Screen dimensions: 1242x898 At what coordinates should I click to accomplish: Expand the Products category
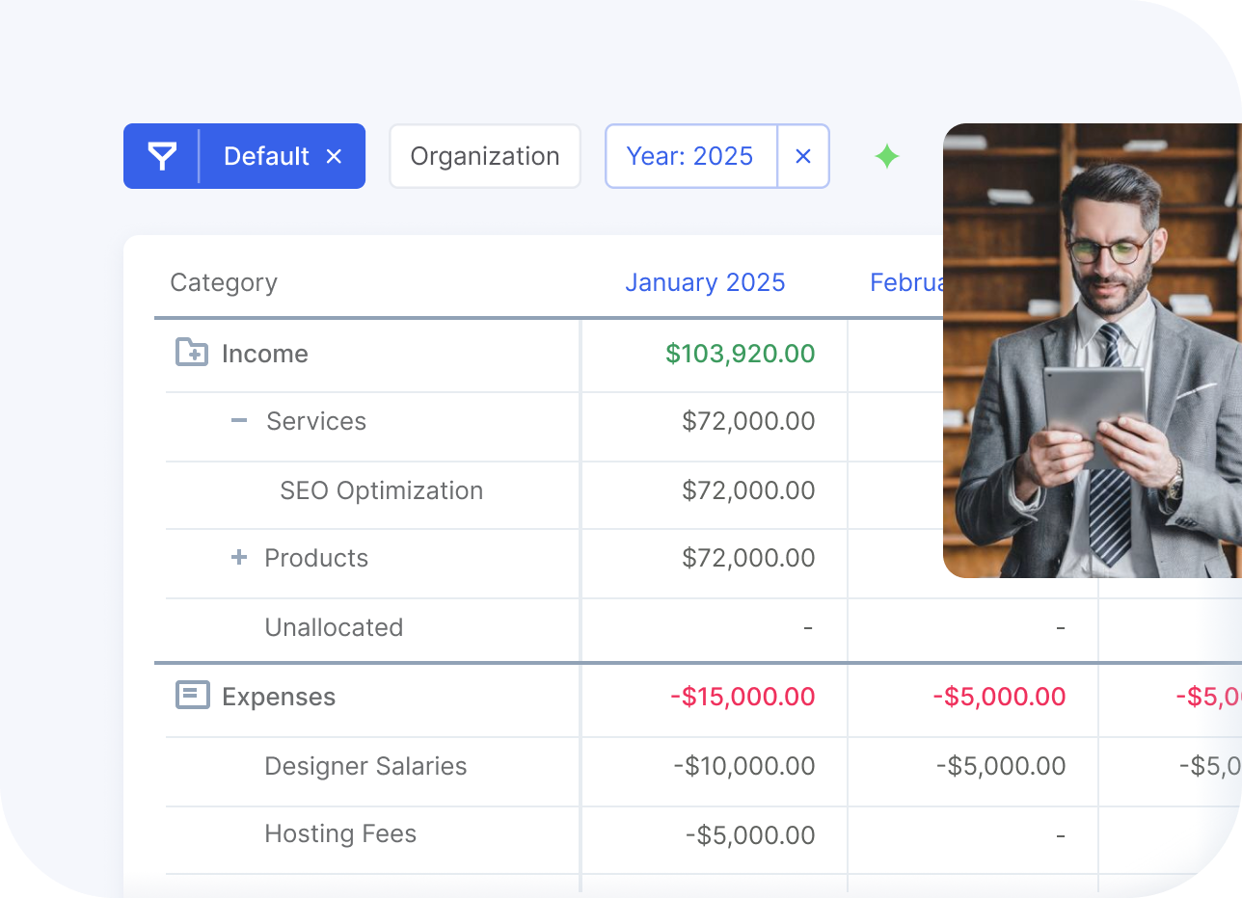pyautogui.click(x=239, y=558)
